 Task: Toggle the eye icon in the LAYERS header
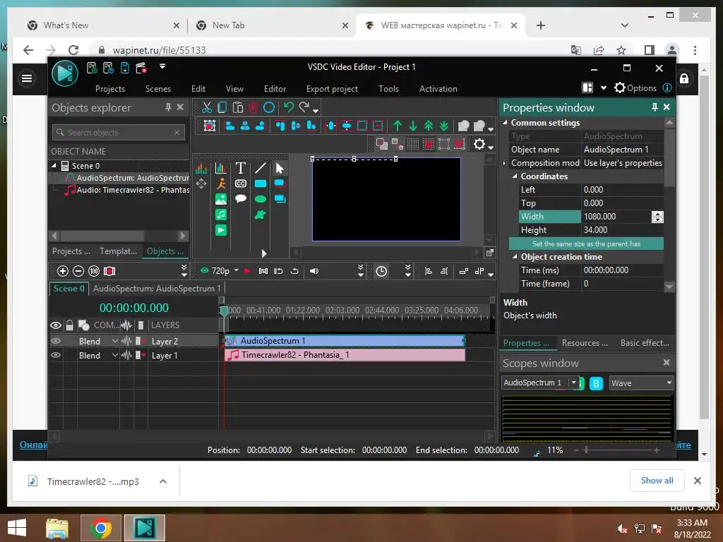click(56, 325)
